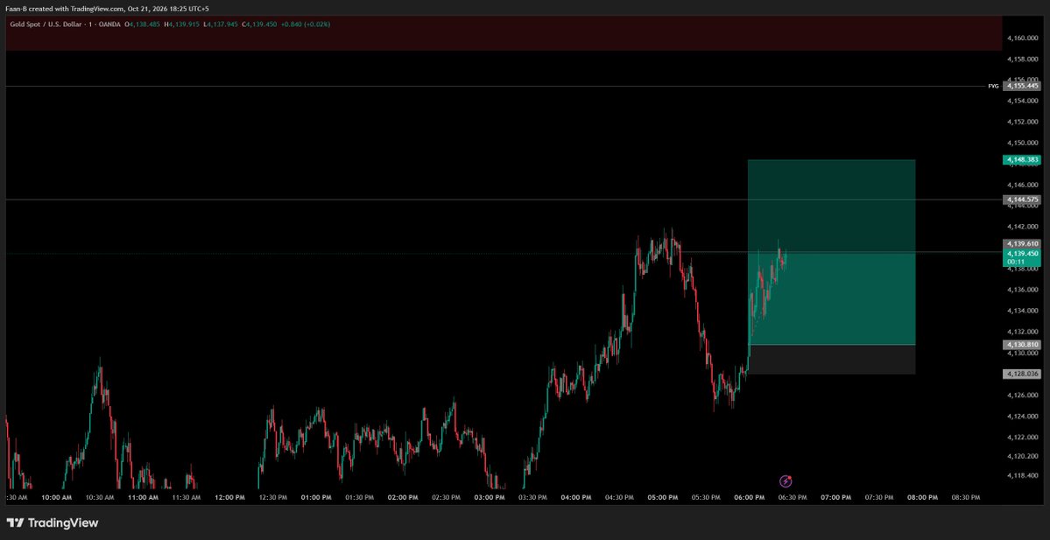
Task: Click the 4,122.000 price scale label
Action: coord(1023,437)
